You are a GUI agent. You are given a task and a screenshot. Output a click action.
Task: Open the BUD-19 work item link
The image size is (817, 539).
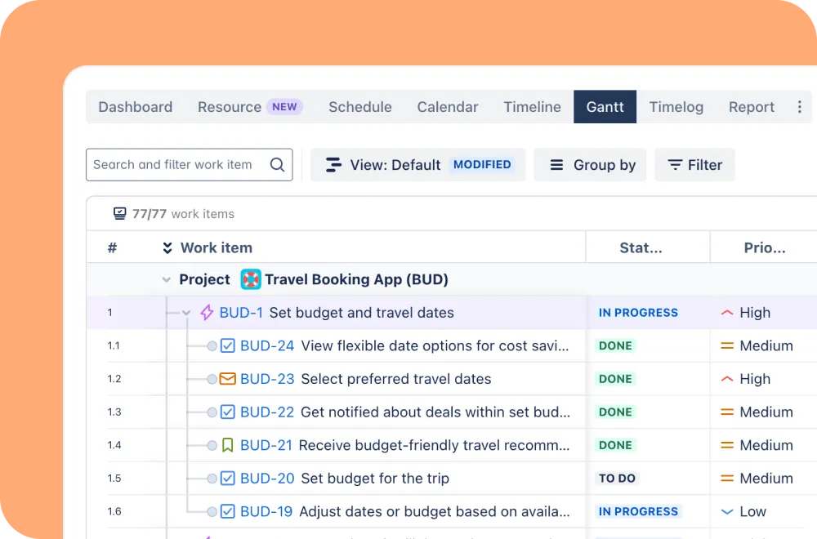(x=266, y=511)
